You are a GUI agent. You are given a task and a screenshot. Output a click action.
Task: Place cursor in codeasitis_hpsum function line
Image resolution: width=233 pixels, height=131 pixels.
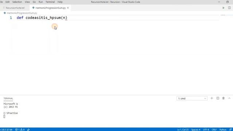coord(42,18)
